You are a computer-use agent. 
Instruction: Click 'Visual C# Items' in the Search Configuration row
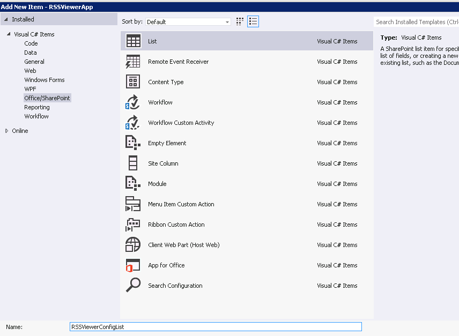coord(337,286)
